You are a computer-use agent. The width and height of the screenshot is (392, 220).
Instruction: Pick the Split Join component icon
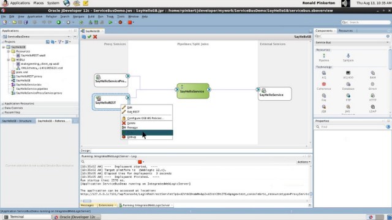[x=349, y=57]
